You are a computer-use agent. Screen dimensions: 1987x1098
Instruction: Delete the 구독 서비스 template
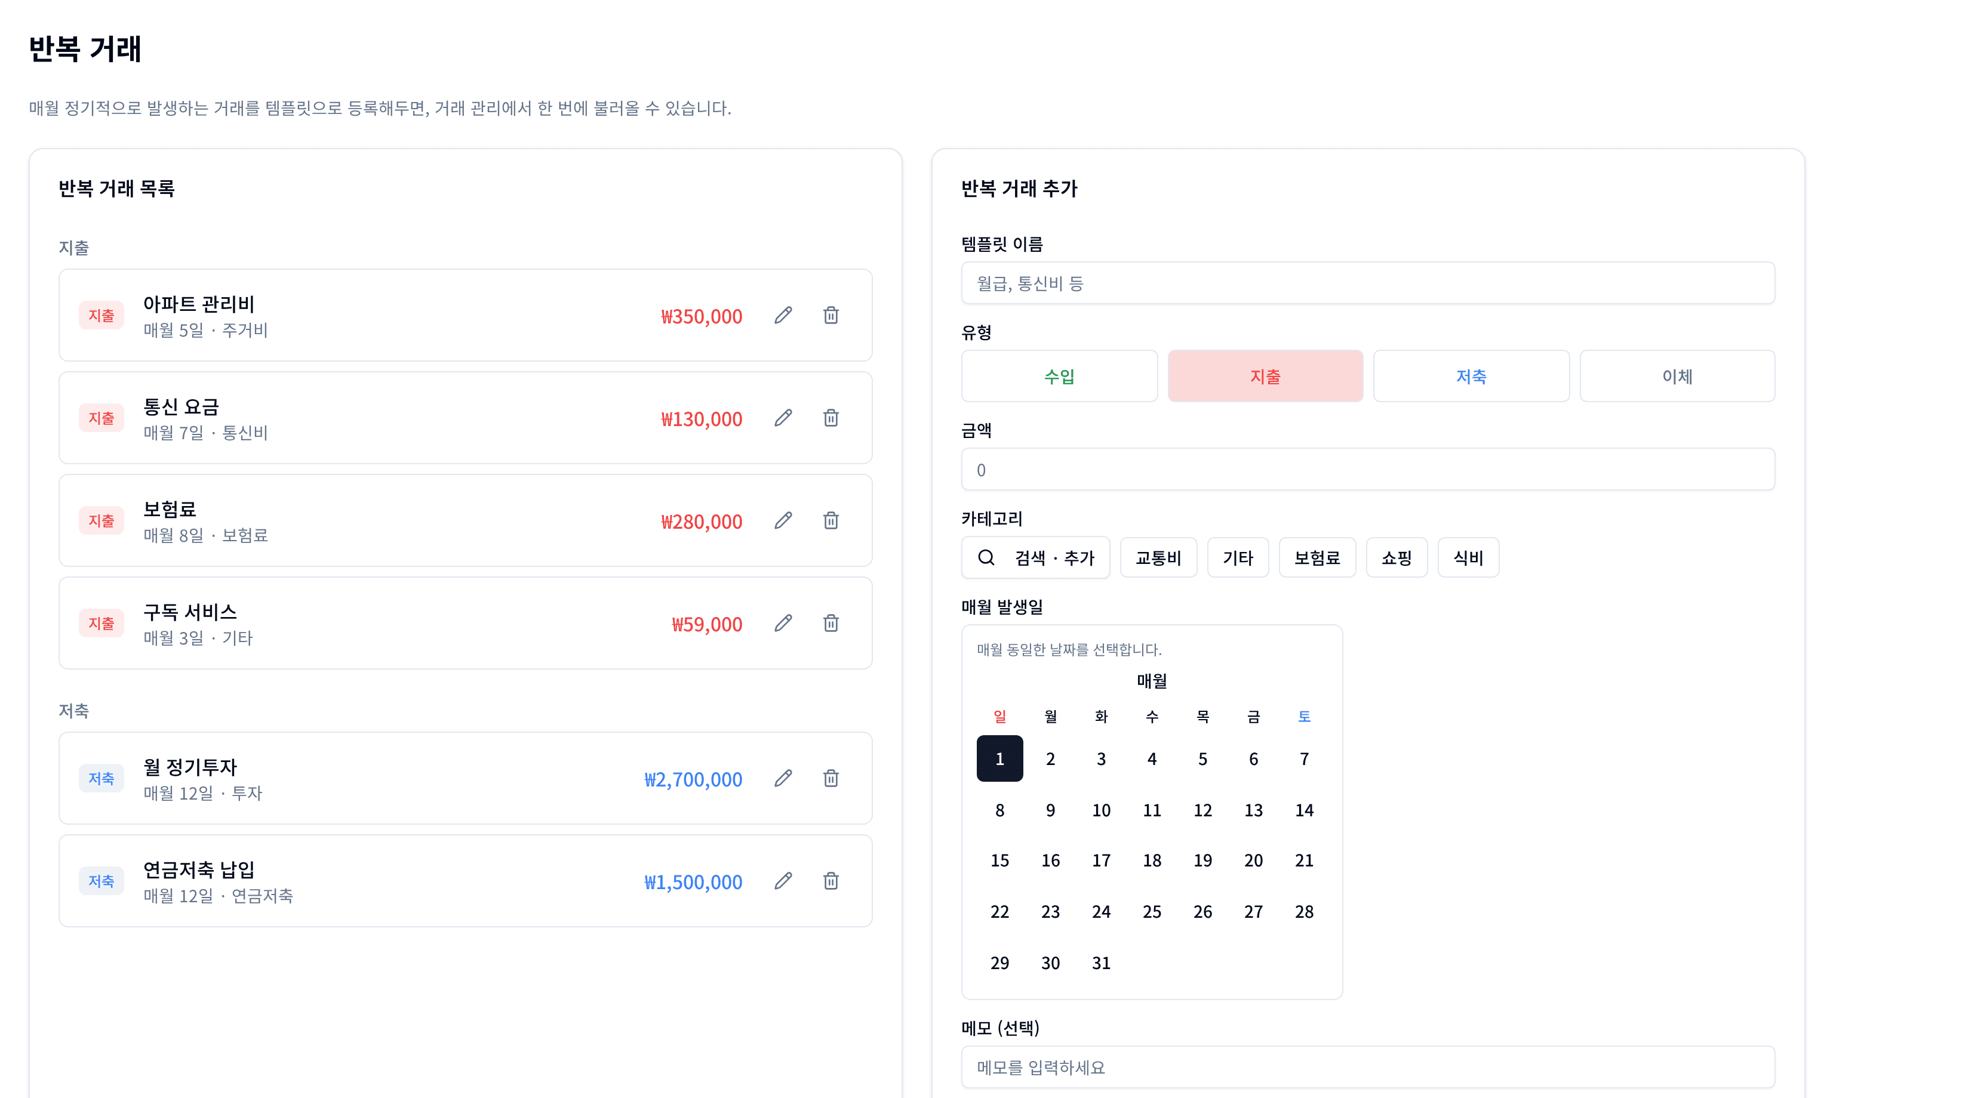(x=832, y=623)
